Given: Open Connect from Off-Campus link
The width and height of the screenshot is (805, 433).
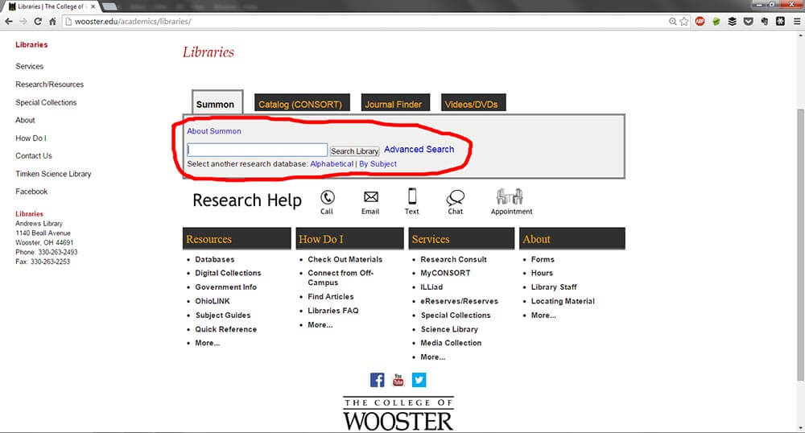Looking at the screenshot, I should point(341,278).
